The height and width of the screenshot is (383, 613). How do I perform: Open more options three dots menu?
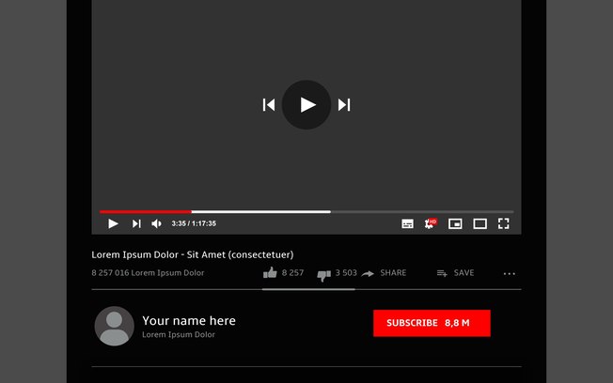tap(509, 274)
